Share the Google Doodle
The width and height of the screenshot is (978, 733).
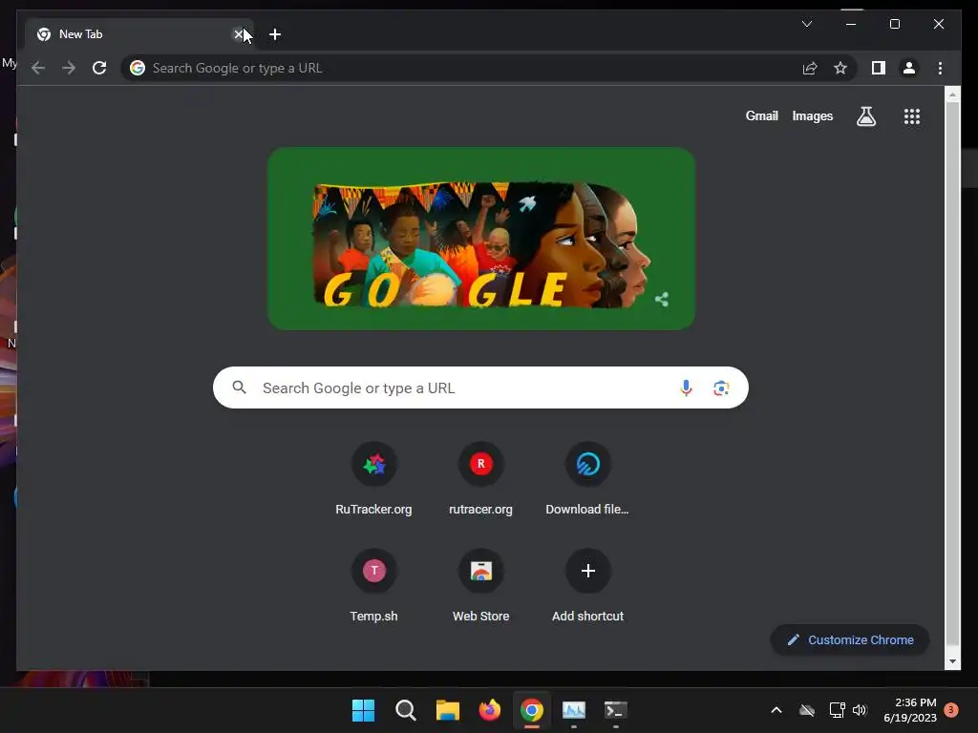click(x=662, y=300)
